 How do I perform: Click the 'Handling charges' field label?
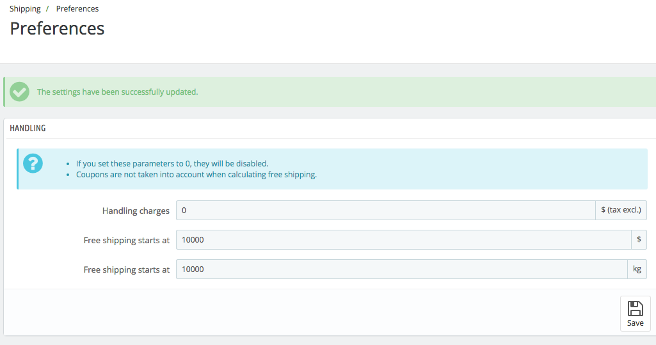click(136, 211)
